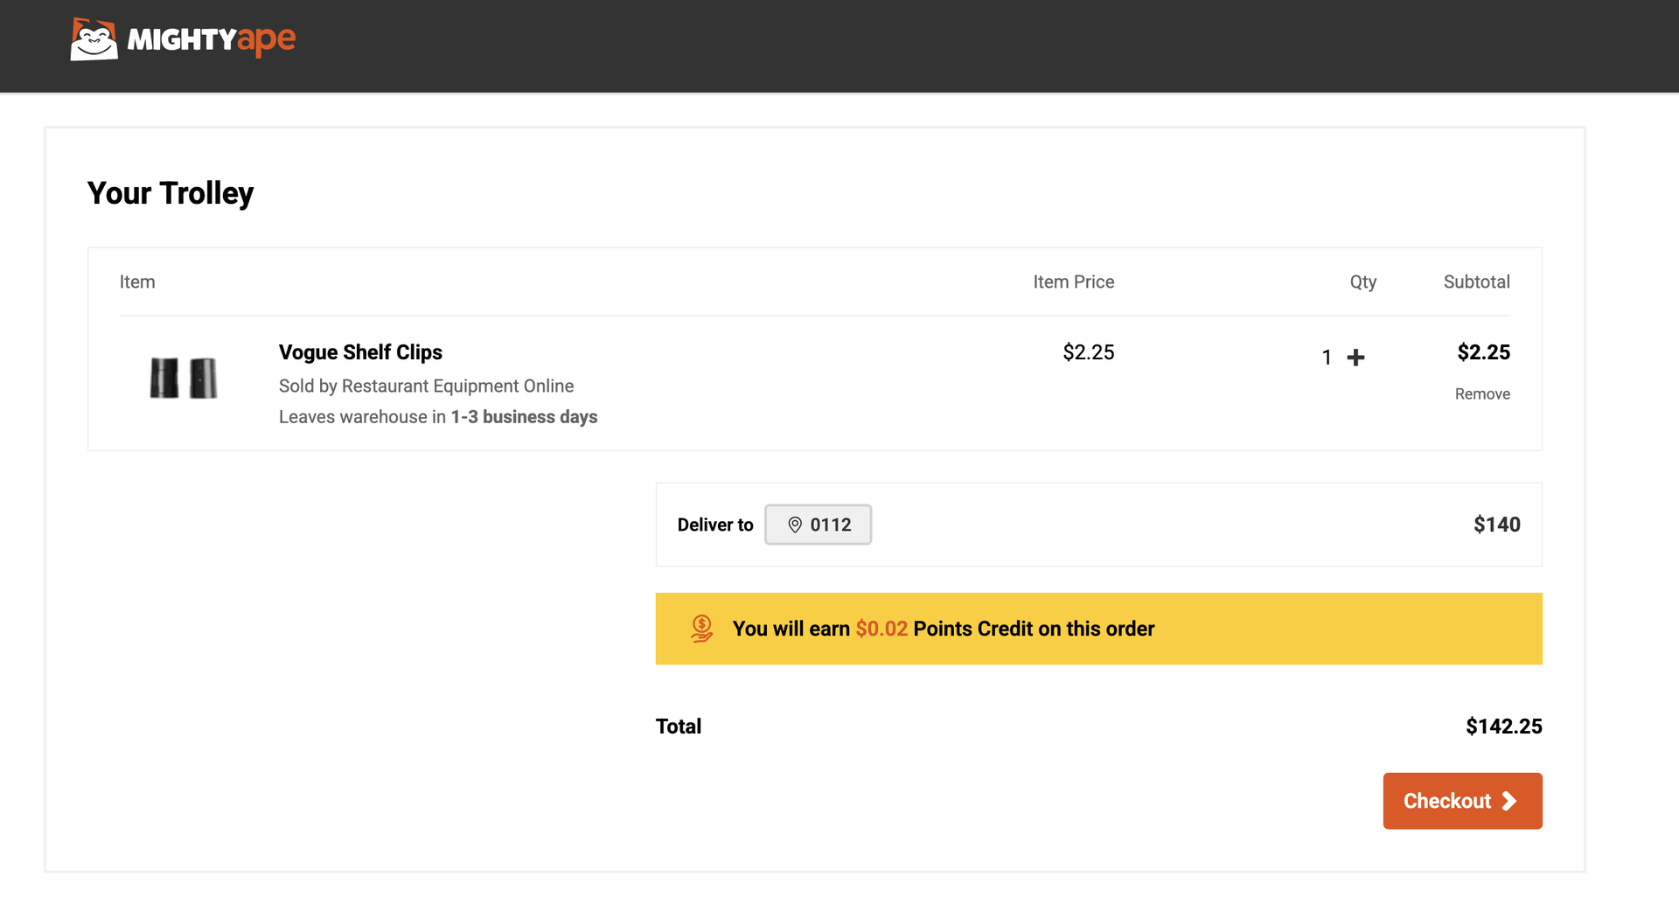
Task: Click the Mighty Ape monkey logo icon
Action: (94, 39)
